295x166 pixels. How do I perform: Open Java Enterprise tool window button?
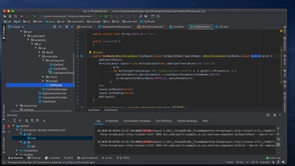87,158
